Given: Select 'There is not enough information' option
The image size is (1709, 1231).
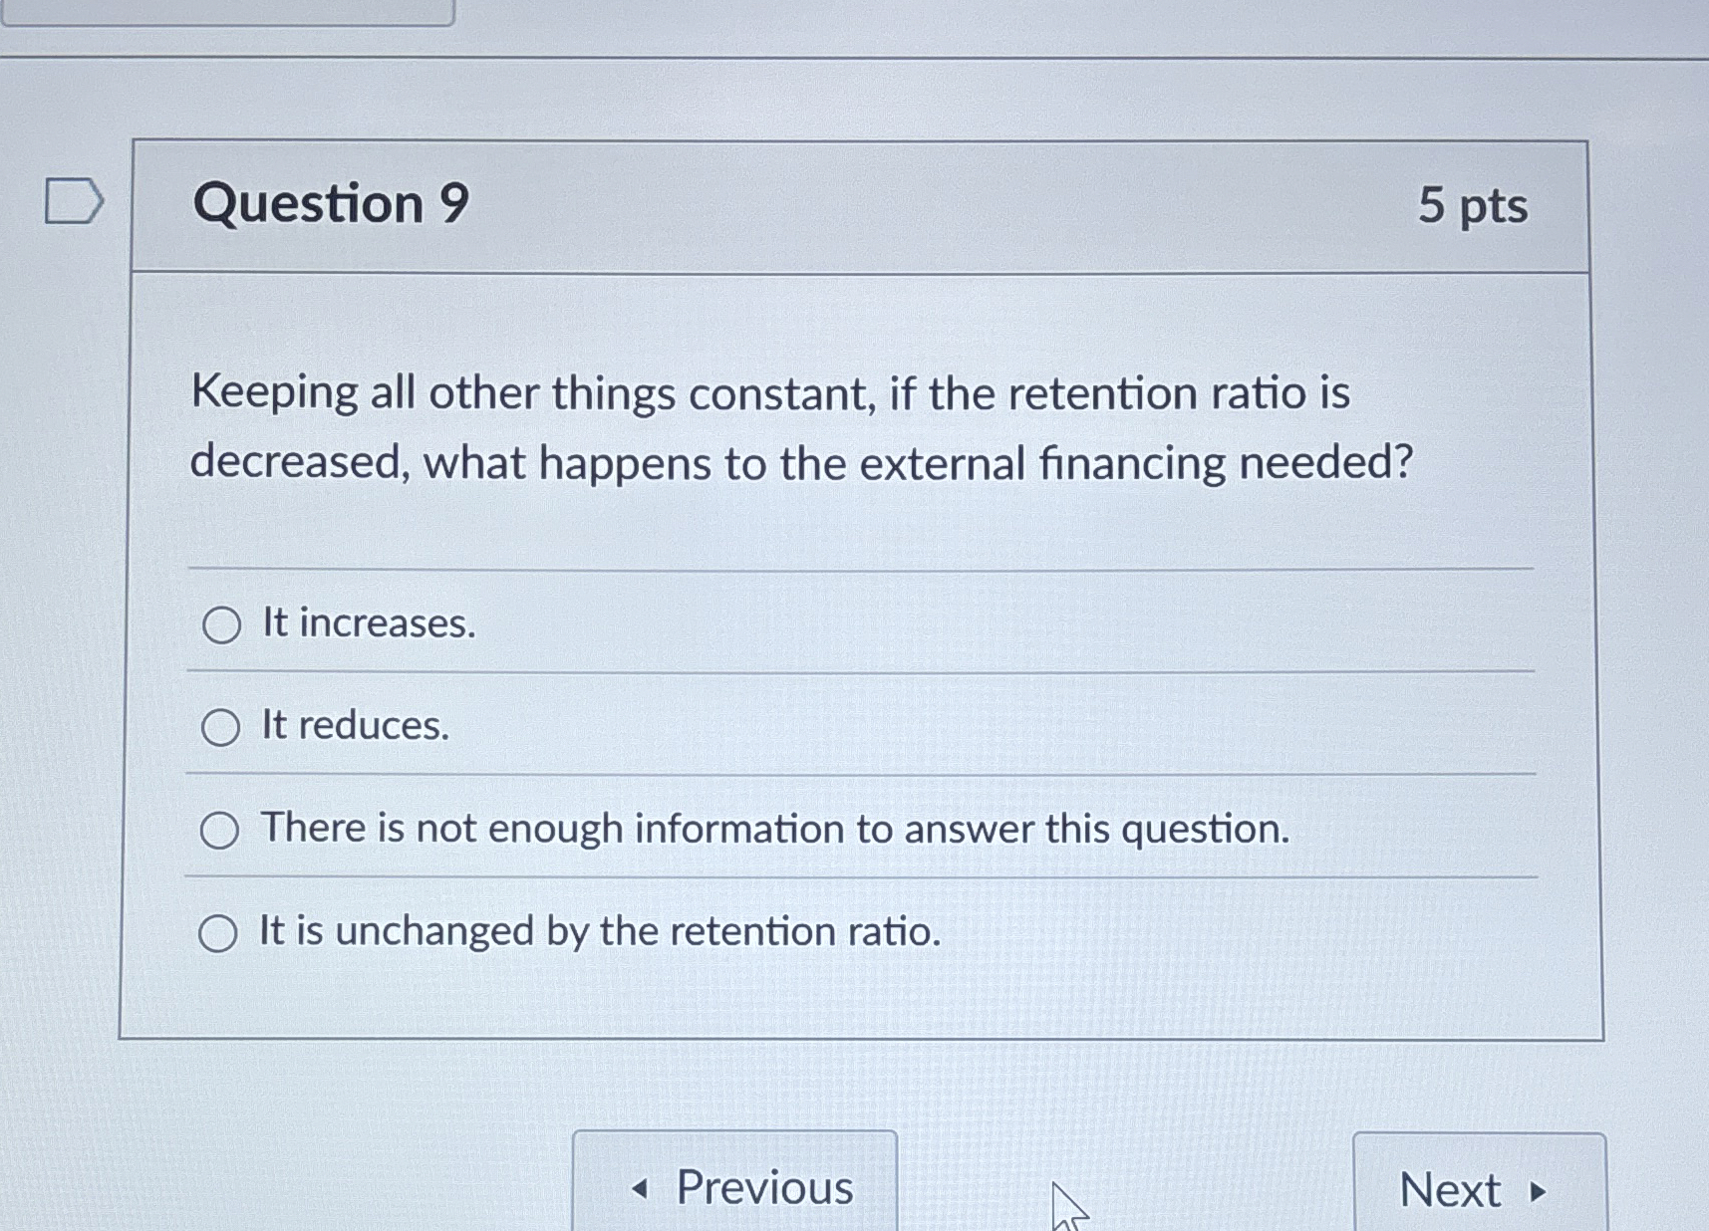Looking at the screenshot, I should [x=221, y=830].
